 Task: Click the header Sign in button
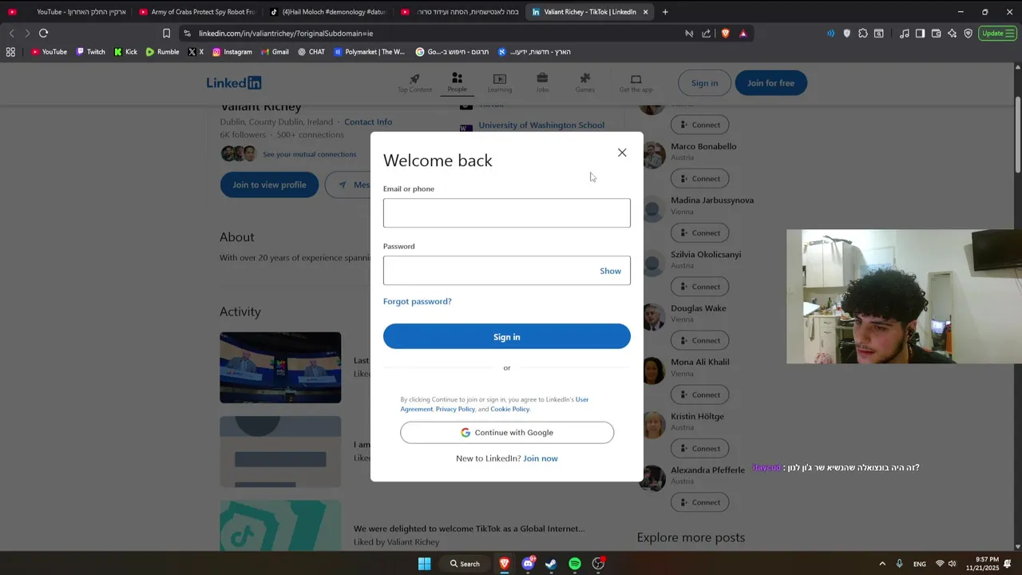(x=703, y=83)
